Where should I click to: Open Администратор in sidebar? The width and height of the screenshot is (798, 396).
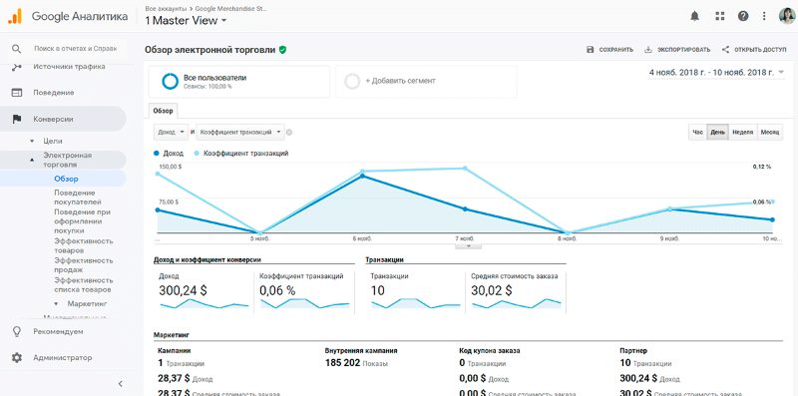click(63, 358)
